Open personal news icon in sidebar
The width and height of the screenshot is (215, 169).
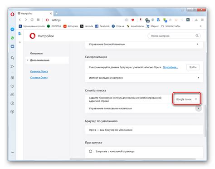coord(12,95)
